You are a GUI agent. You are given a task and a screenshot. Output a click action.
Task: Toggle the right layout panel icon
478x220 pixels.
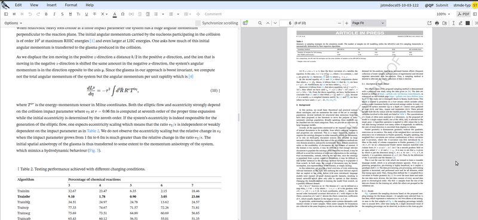coord(474,14)
